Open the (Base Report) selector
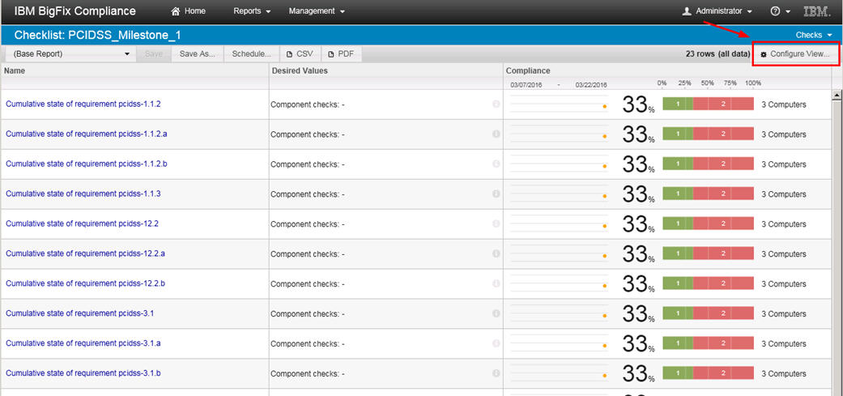843x396 pixels. 70,53
